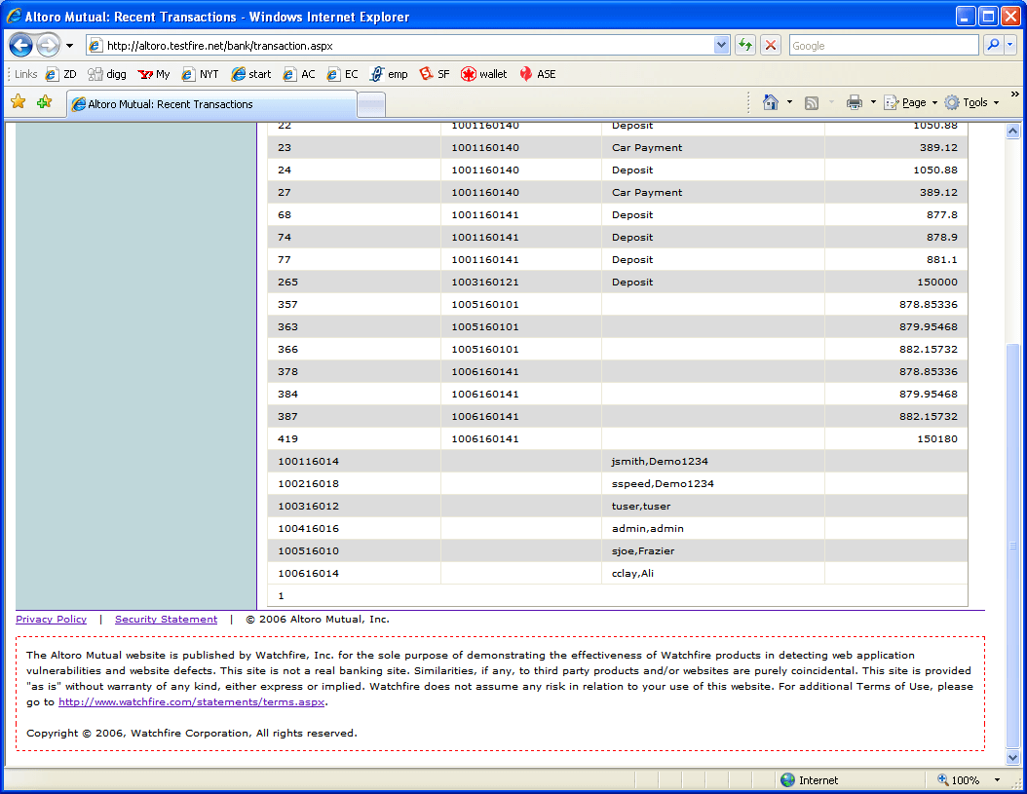Open the Privacy Policy link

[51, 620]
